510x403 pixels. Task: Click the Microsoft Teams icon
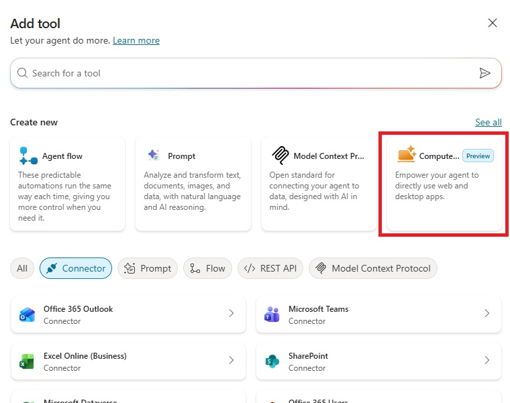click(272, 314)
